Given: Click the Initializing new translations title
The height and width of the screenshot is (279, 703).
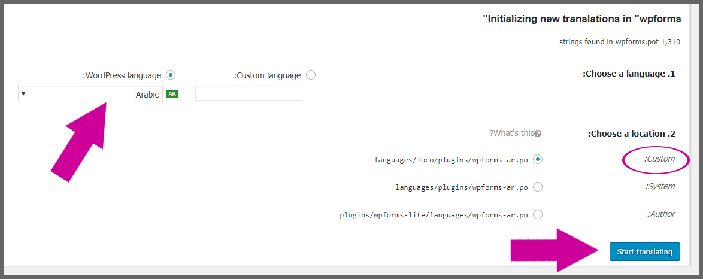Looking at the screenshot, I should [582, 19].
